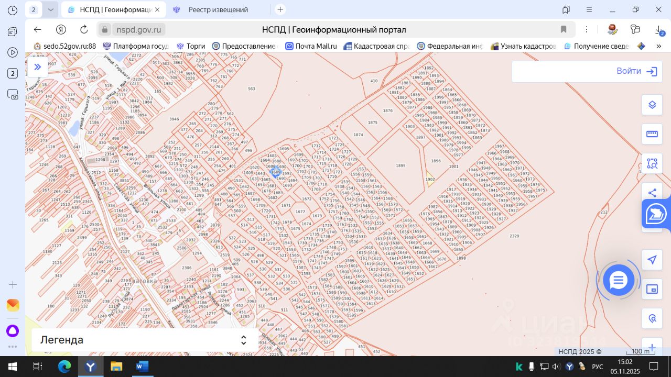Switch to Реестр извещений tab
This screenshot has width=671, height=377.
pyautogui.click(x=218, y=9)
